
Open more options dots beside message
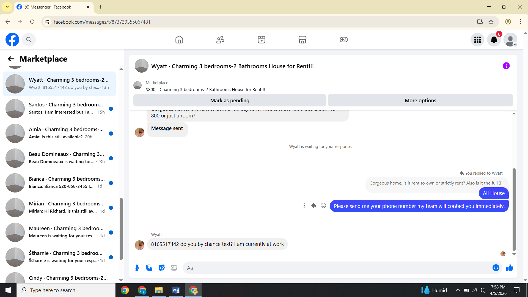[x=304, y=206]
